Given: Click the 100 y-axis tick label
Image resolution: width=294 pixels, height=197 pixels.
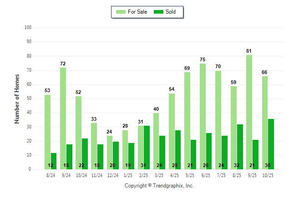Looking at the screenshot, I should click(x=27, y=28).
